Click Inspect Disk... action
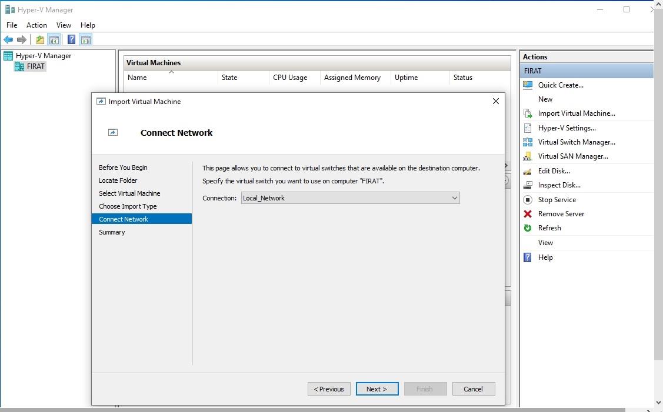The width and height of the screenshot is (663, 412). pos(559,185)
